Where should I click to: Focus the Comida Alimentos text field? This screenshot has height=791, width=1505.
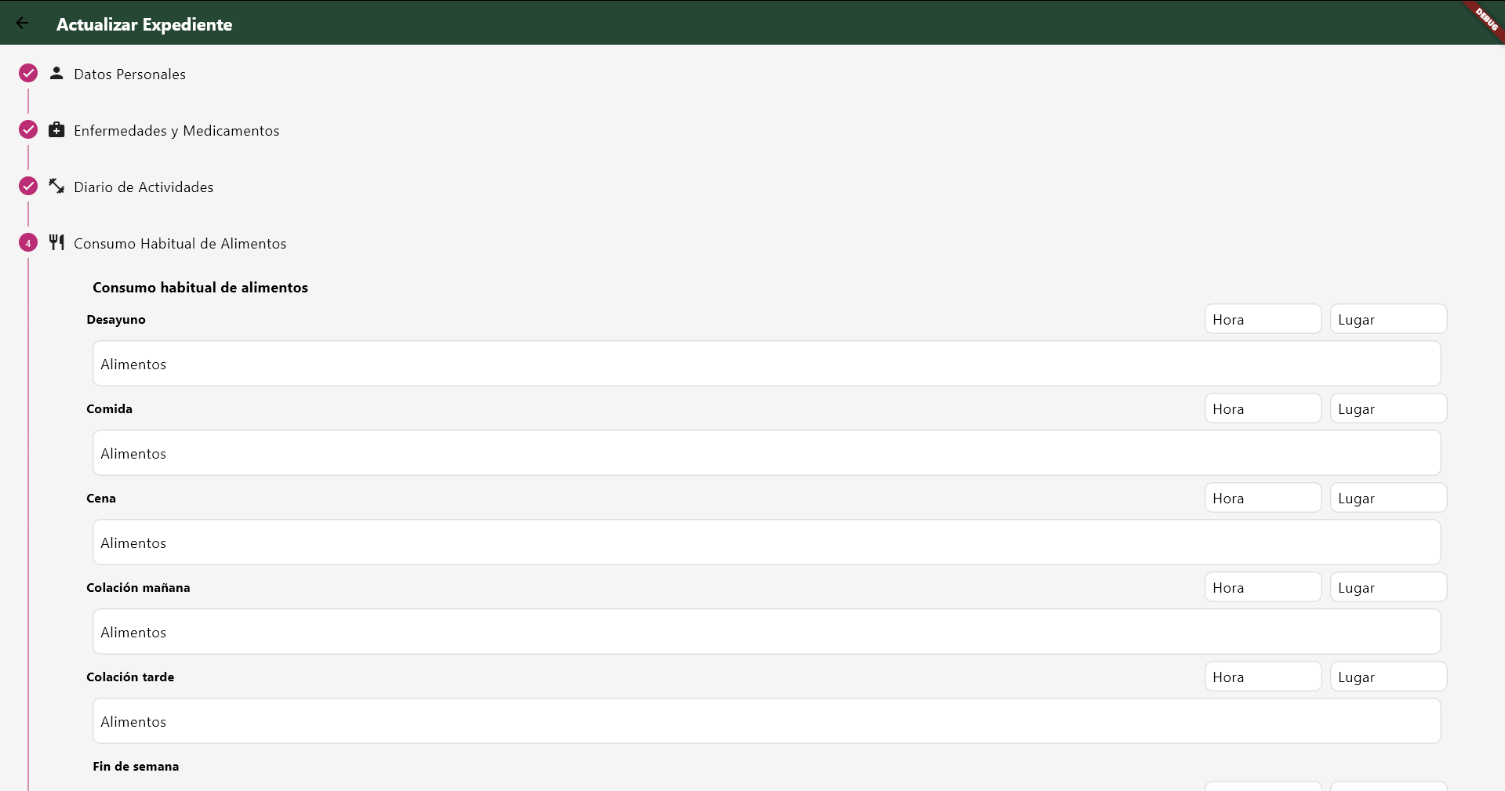(x=766, y=453)
